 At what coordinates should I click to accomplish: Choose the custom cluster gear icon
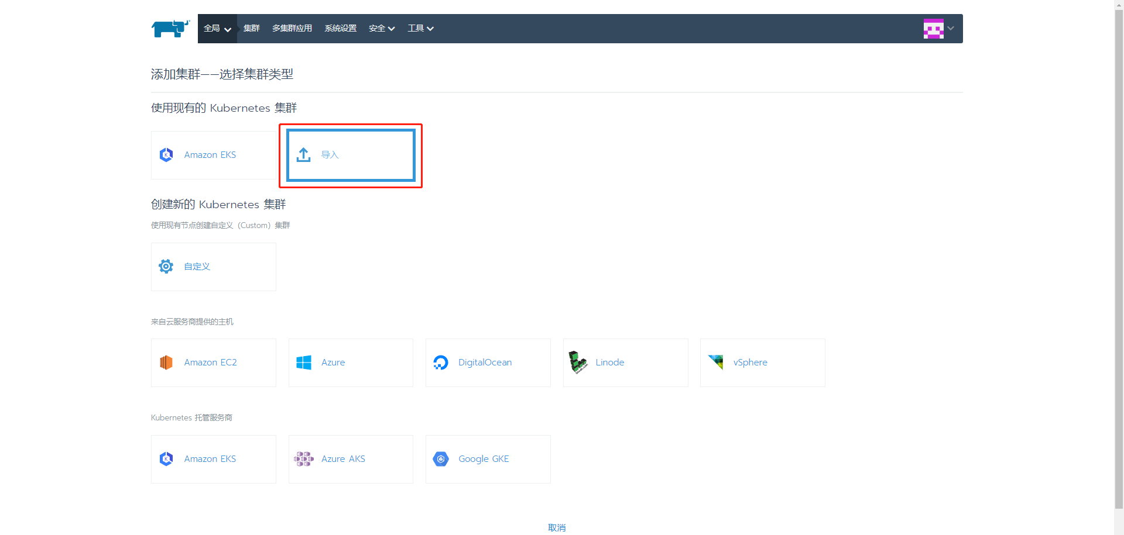(166, 267)
